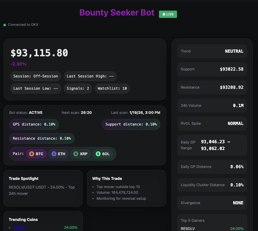Click the green LIVE badge
The width and height of the screenshot is (258, 231).
pyautogui.click(x=168, y=14)
